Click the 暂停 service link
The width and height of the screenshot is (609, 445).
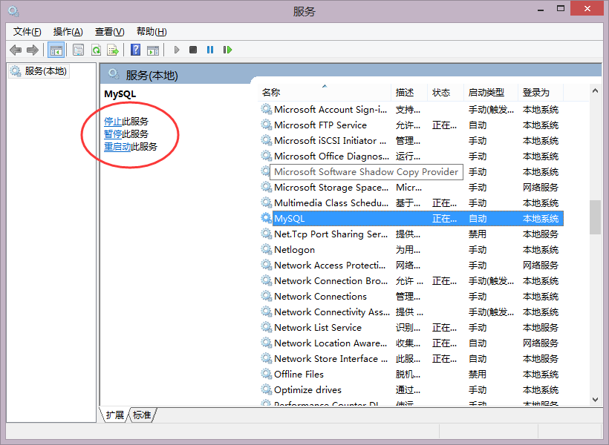[x=113, y=134]
